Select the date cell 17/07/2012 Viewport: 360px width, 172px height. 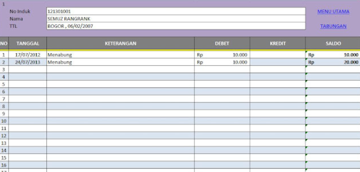click(28, 55)
